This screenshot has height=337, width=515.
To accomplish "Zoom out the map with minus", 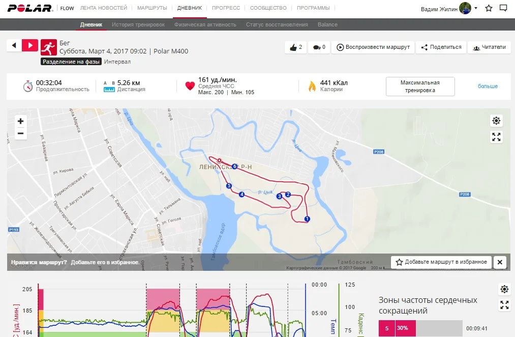I will pyautogui.click(x=21, y=133).
